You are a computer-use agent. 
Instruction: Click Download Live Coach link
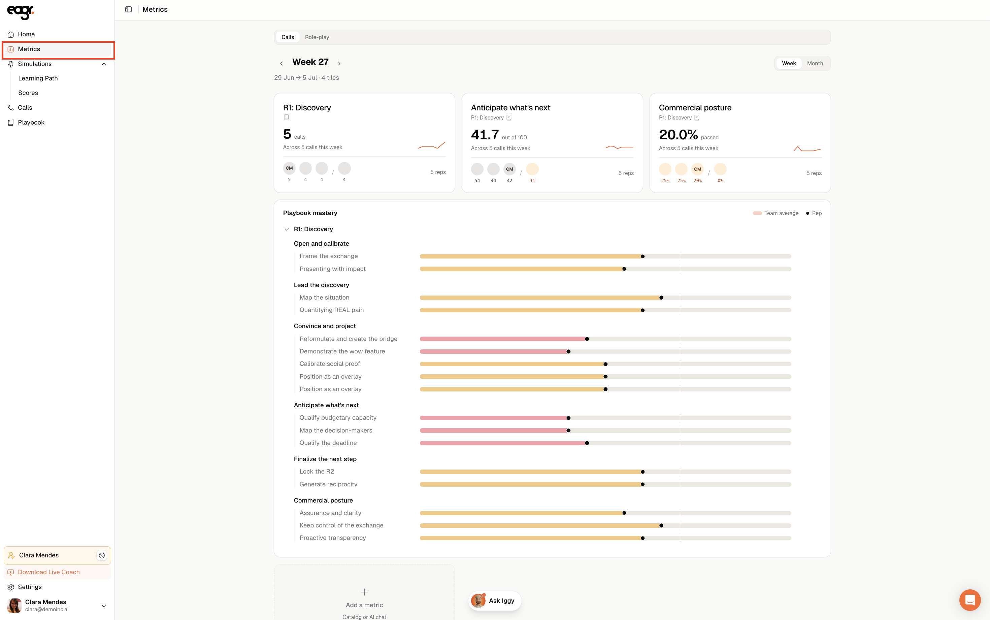[58, 573]
